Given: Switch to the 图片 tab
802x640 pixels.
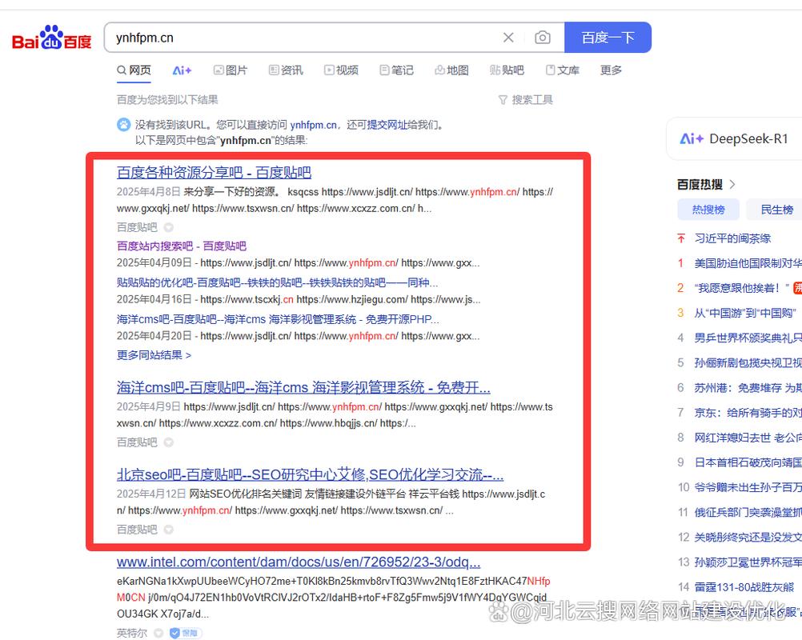Looking at the screenshot, I should (231, 70).
